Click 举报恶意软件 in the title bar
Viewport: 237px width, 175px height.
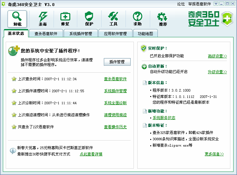pyautogui.click(x=199, y=4)
